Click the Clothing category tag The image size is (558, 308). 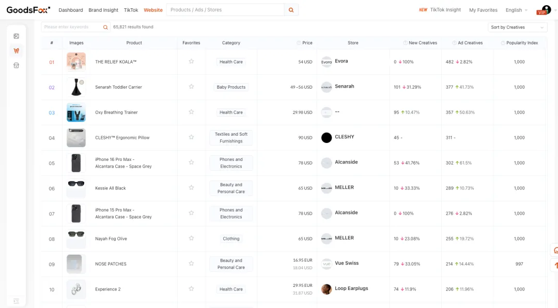pyautogui.click(x=231, y=239)
